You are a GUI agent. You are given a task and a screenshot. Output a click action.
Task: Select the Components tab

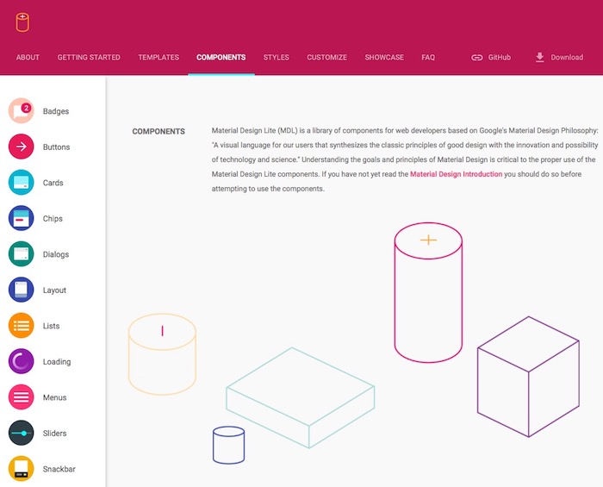tap(221, 57)
